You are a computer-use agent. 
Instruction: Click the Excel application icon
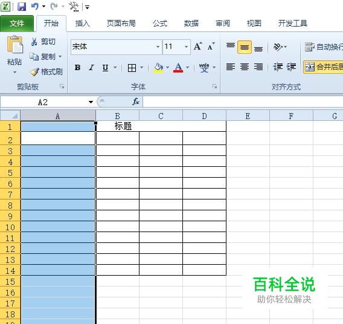[5, 7]
